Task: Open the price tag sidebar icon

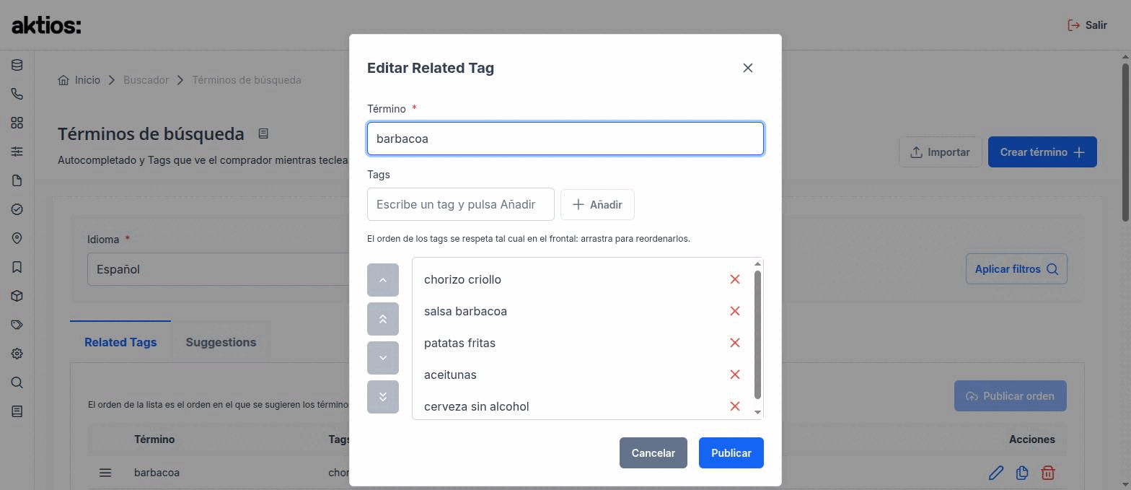Action: pos(17,325)
